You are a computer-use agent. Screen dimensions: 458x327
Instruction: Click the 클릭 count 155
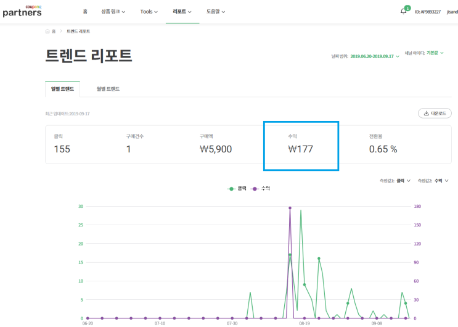pos(62,149)
